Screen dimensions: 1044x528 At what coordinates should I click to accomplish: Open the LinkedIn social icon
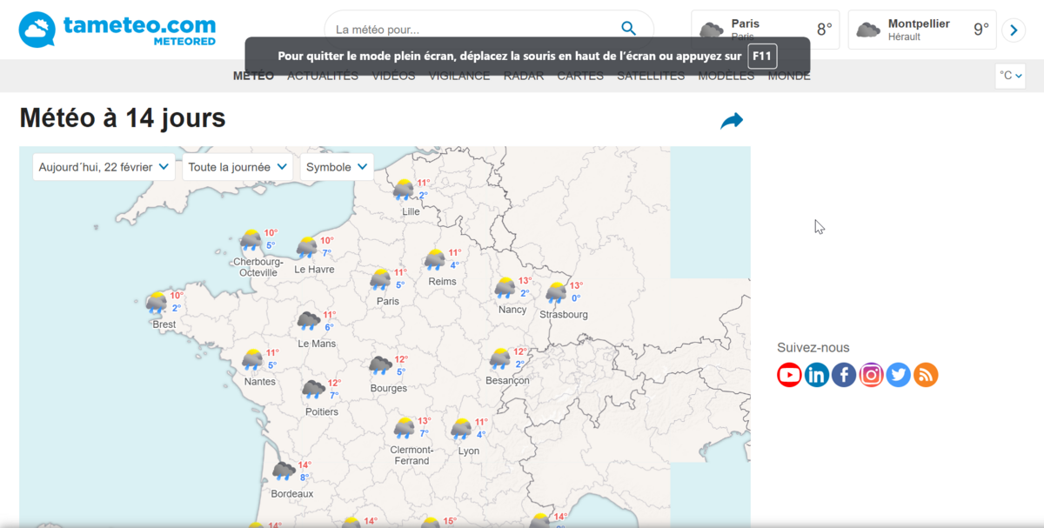click(817, 375)
